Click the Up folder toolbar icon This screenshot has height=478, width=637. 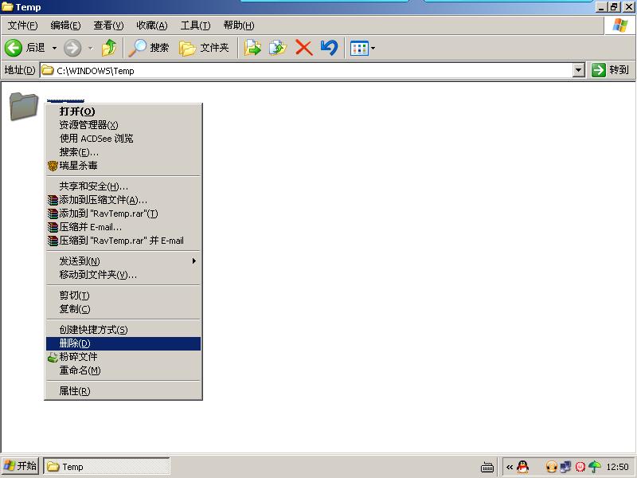point(109,48)
